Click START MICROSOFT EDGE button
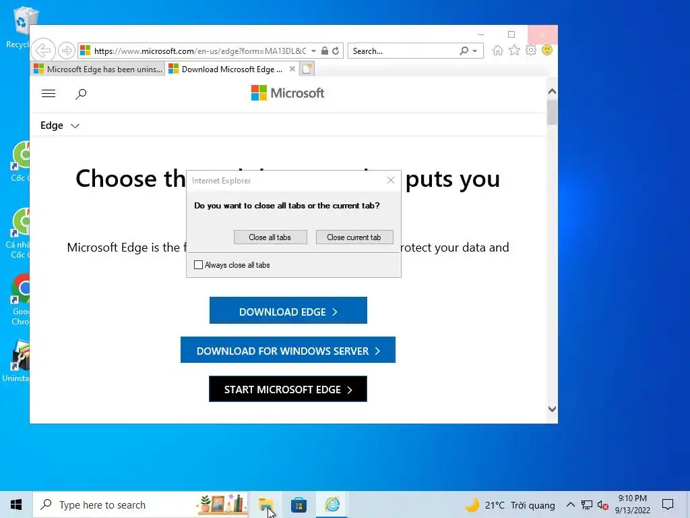 pos(288,389)
